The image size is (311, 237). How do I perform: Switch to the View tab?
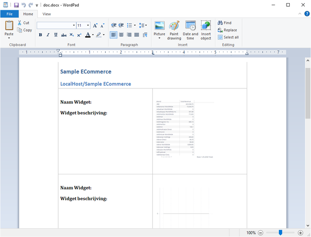(x=47, y=14)
